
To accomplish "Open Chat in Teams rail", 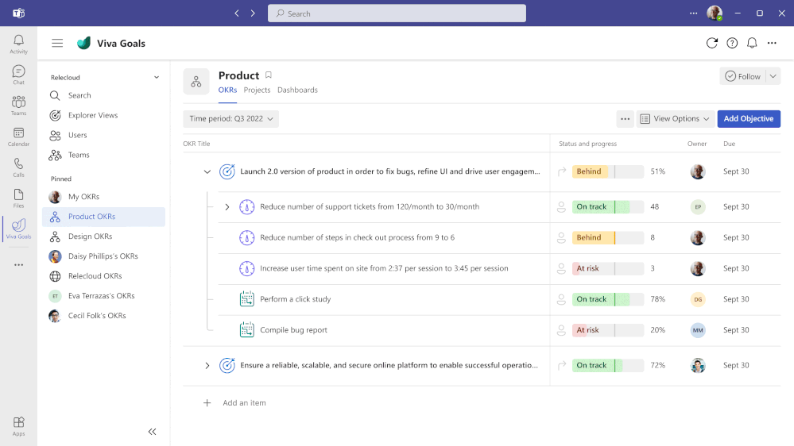I will pyautogui.click(x=18, y=75).
